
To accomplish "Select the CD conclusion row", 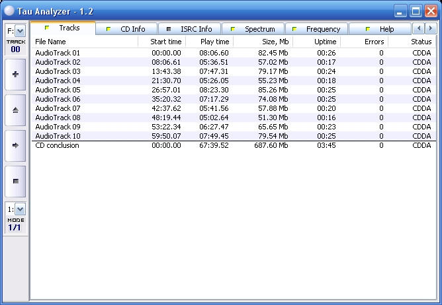I will coord(57,145).
